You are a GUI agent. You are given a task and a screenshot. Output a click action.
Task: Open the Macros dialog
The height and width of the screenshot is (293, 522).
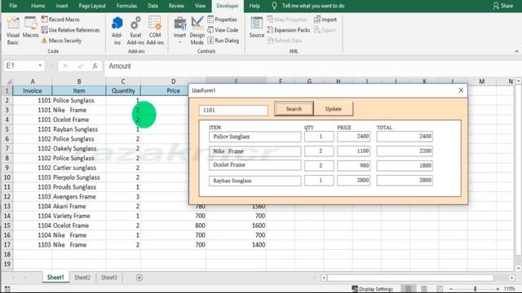(31, 27)
